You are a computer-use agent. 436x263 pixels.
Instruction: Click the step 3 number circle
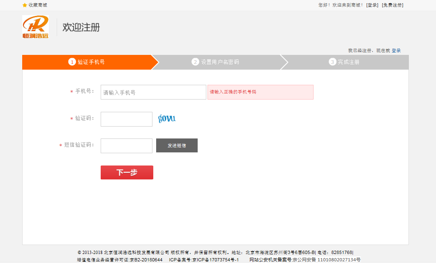(x=332, y=62)
